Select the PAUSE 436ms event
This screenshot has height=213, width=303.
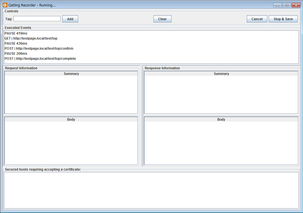(x=151, y=43)
